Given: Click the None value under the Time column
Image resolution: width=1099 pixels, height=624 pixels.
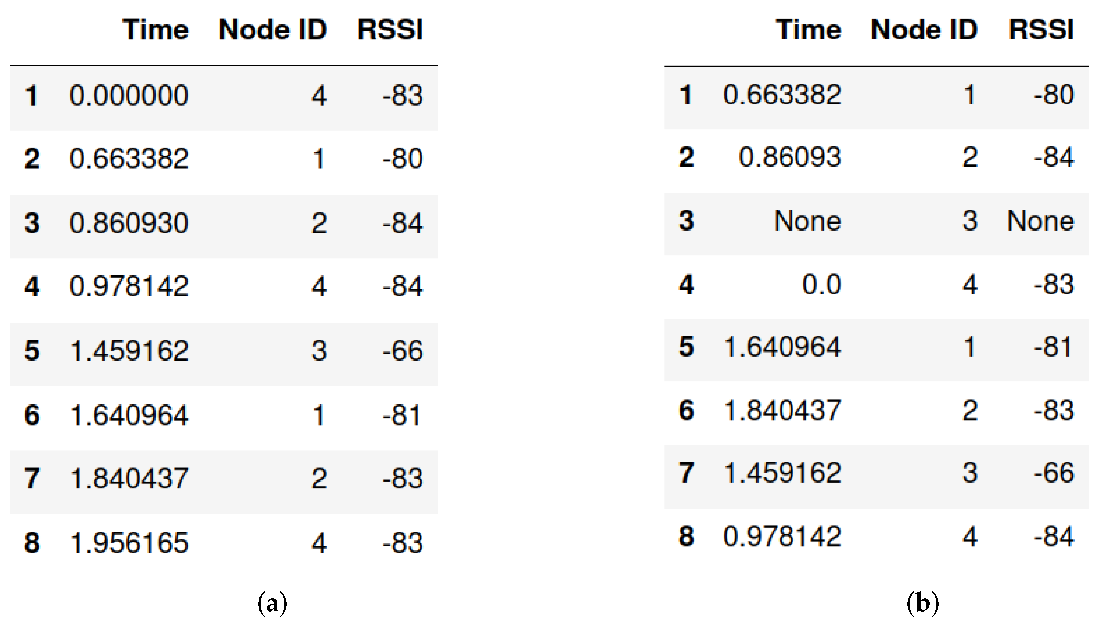Looking at the screenshot, I should 807,221.
